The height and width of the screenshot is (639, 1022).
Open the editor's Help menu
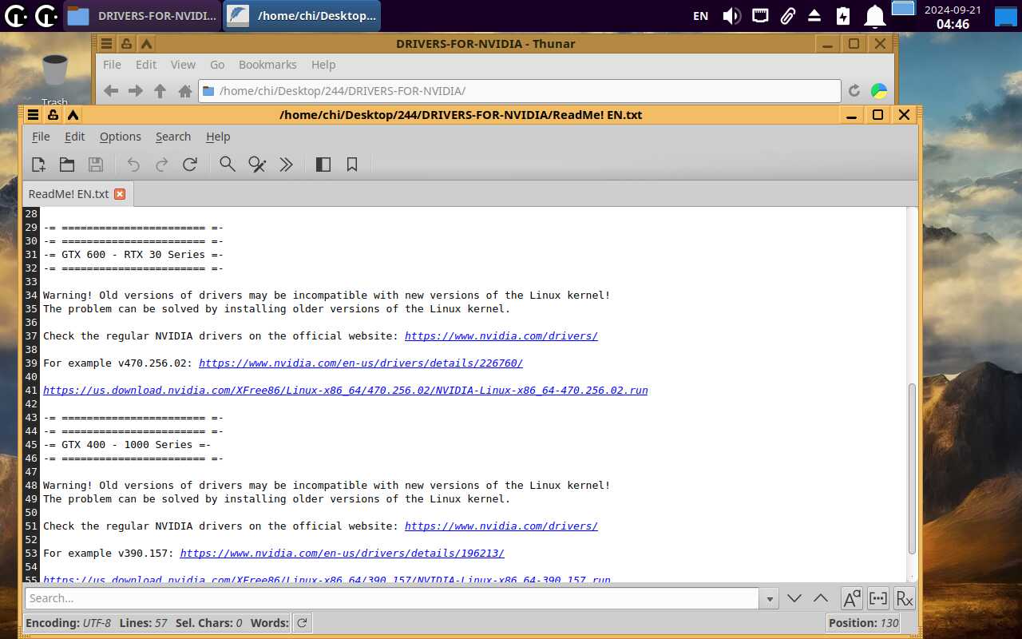click(218, 137)
